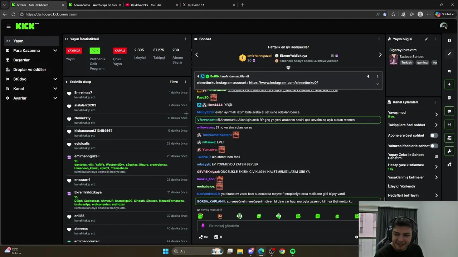Open the Sohbet panel three-dot menu
This screenshot has width=458, height=257.
click(379, 39)
